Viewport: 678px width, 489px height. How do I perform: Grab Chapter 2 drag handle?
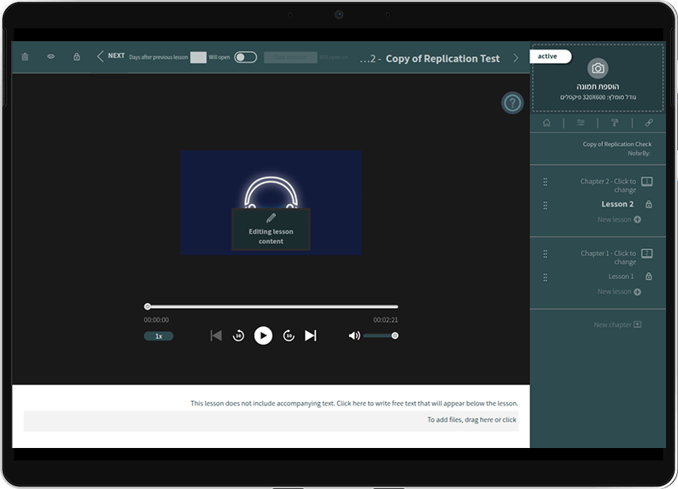click(545, 182)
